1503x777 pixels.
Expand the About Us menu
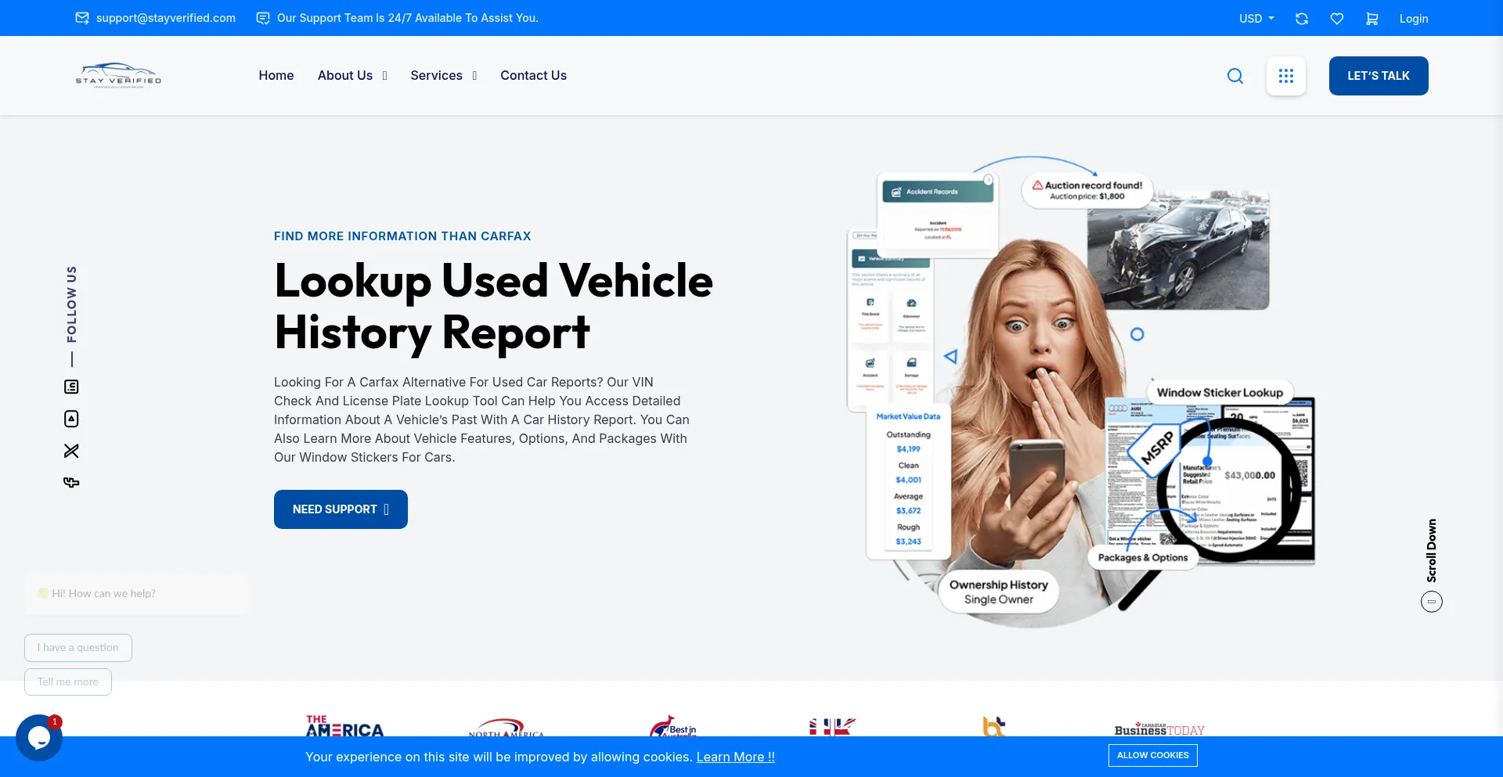tap(351, 76)
